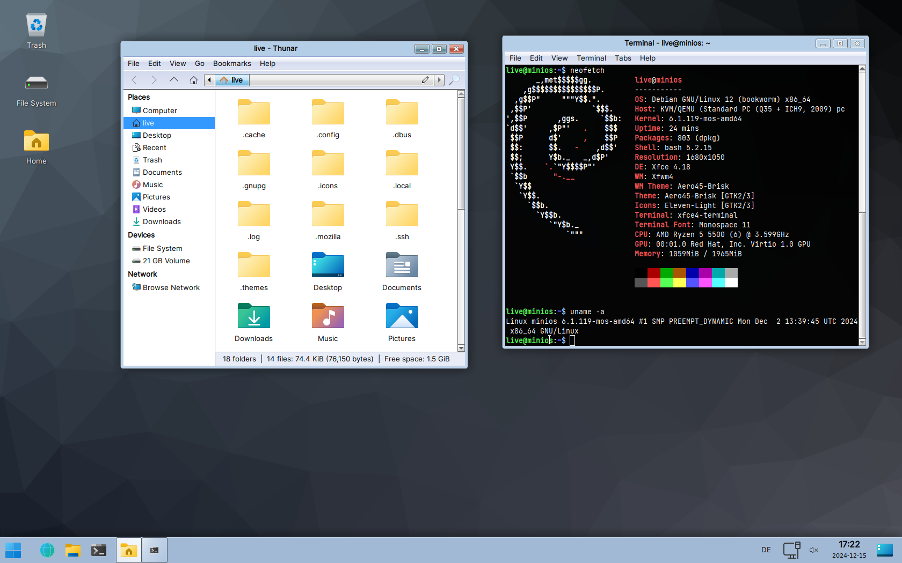Screen dimensions: 902x563
Task: Open the Terminal menu in the terminal window
Action: coord(591,58)
